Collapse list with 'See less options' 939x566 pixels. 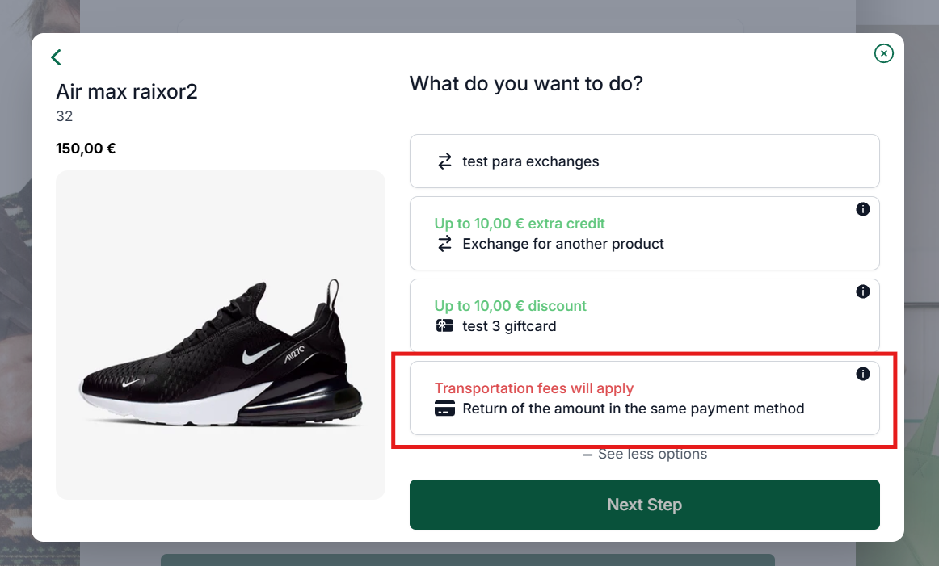[644, 454]
